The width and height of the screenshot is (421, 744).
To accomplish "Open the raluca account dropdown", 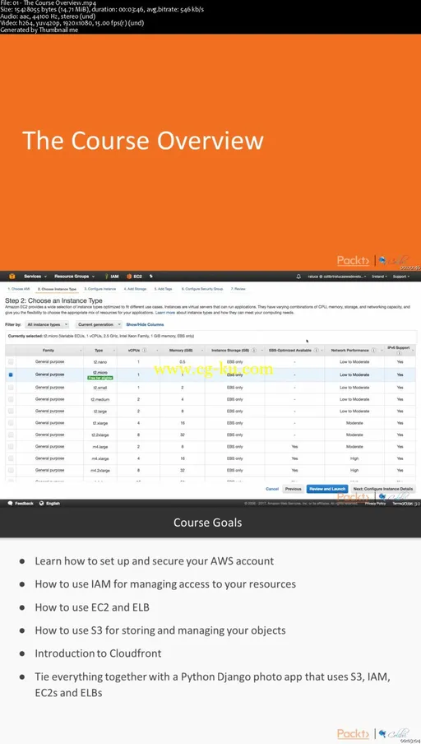I will 337,277.
